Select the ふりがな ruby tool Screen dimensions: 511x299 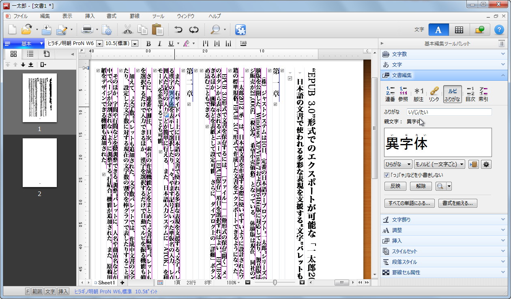point(452,94)
